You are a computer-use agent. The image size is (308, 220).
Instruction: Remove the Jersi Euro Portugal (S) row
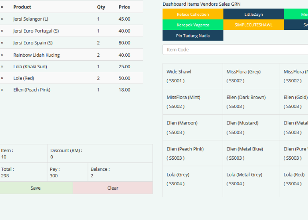(x=2, y=31)
